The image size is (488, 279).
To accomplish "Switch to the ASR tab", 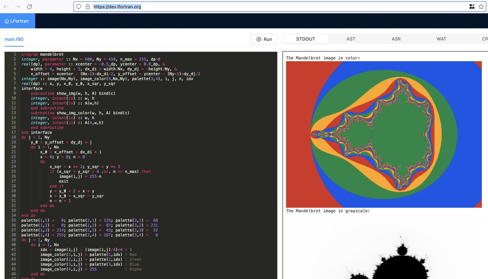I will tap(396, 39).
